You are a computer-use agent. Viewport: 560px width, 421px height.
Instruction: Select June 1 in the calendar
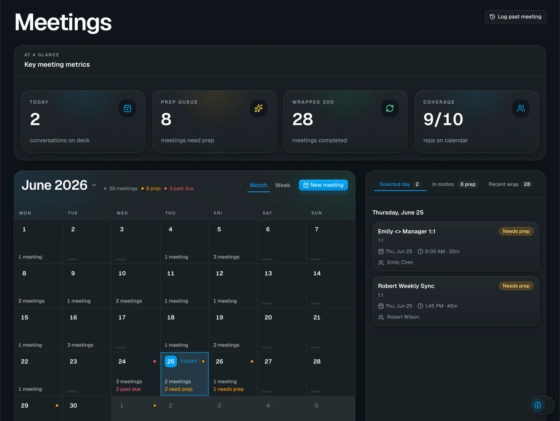38,242
